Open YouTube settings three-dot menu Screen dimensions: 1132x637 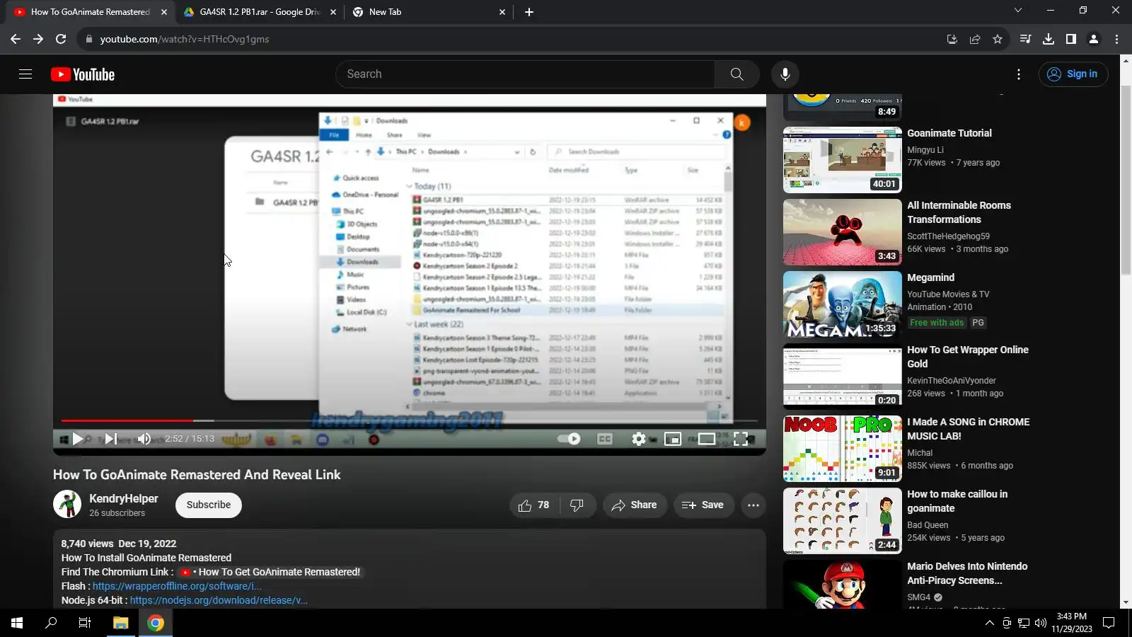click(x=1019, y=74)
